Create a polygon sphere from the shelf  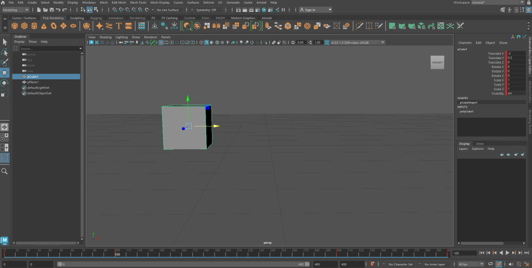[16, 25]
